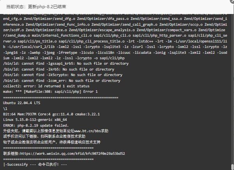
Task: Click the 'make: *** [Makefile:308' error line
Action: pyautogui.click(x=51, y=92)
